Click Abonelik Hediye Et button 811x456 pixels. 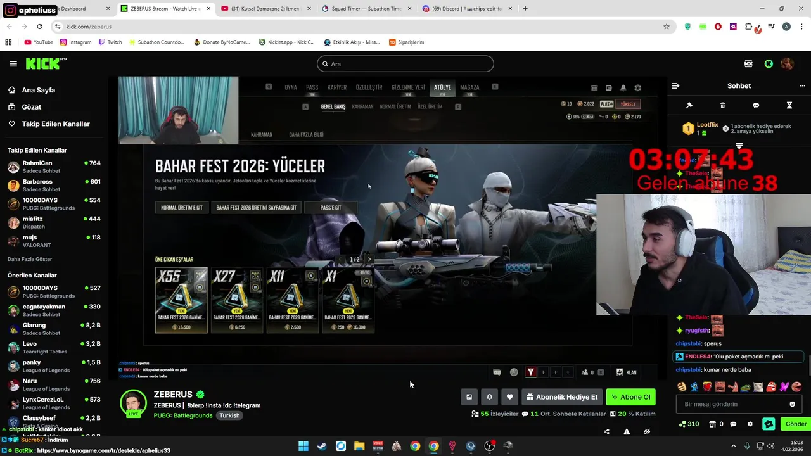coord(561,397)
